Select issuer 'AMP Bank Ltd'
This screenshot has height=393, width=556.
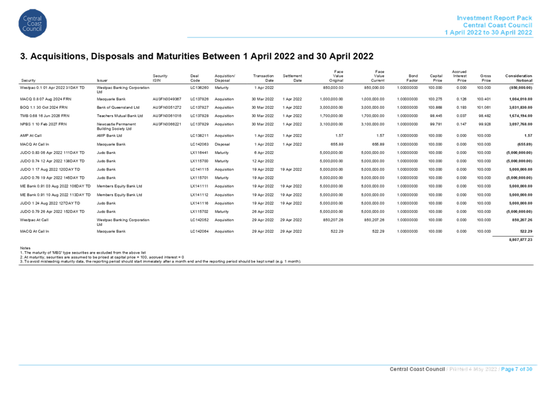click(109, 135)
